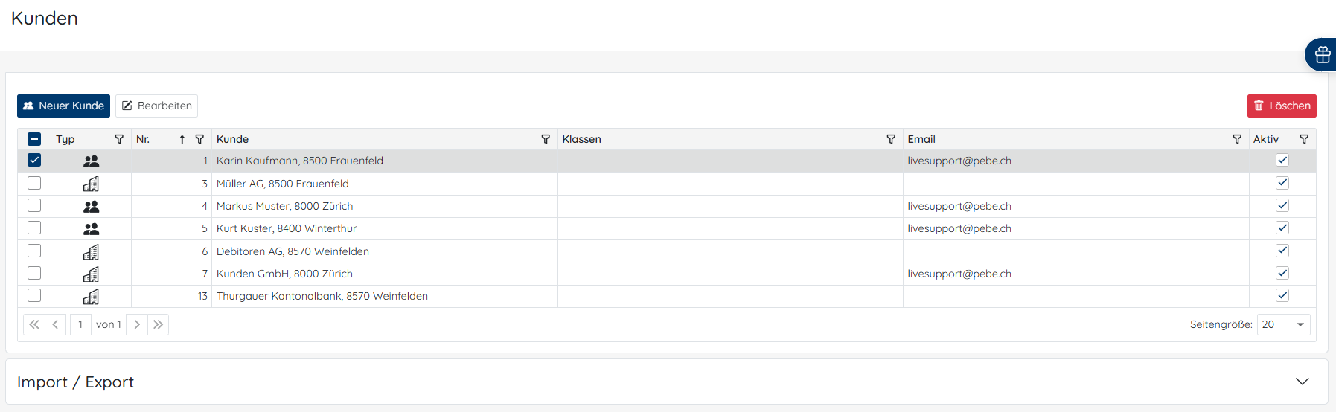This screenshot has height=412, width=1336.
Task: Go to last page with double arrow
Action: 158,324
